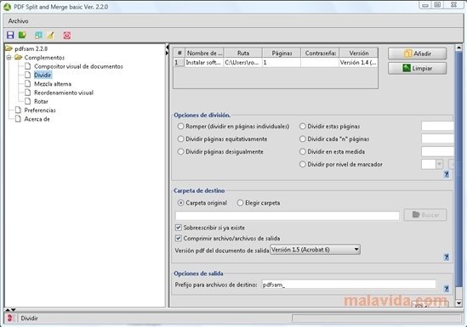Click the pdfsam 2.2.0 root folder icon
The height and width of the screenshot is (327, 467).
click(x=9, y=48)
